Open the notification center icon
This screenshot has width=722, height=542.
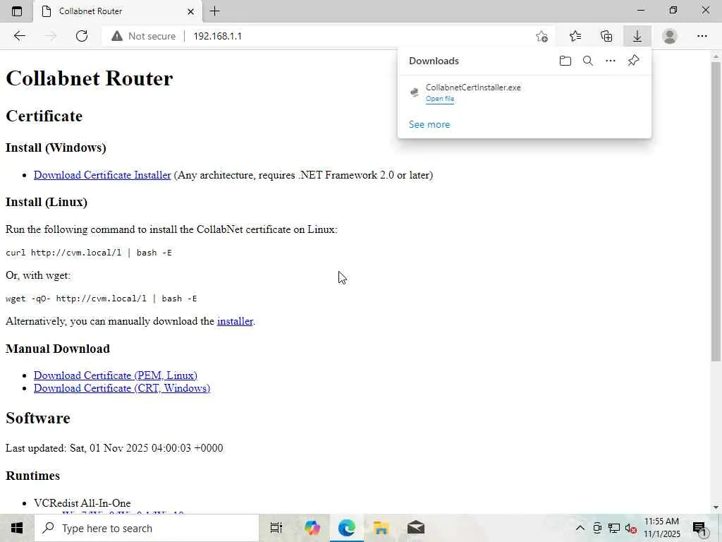click(700, 529)
